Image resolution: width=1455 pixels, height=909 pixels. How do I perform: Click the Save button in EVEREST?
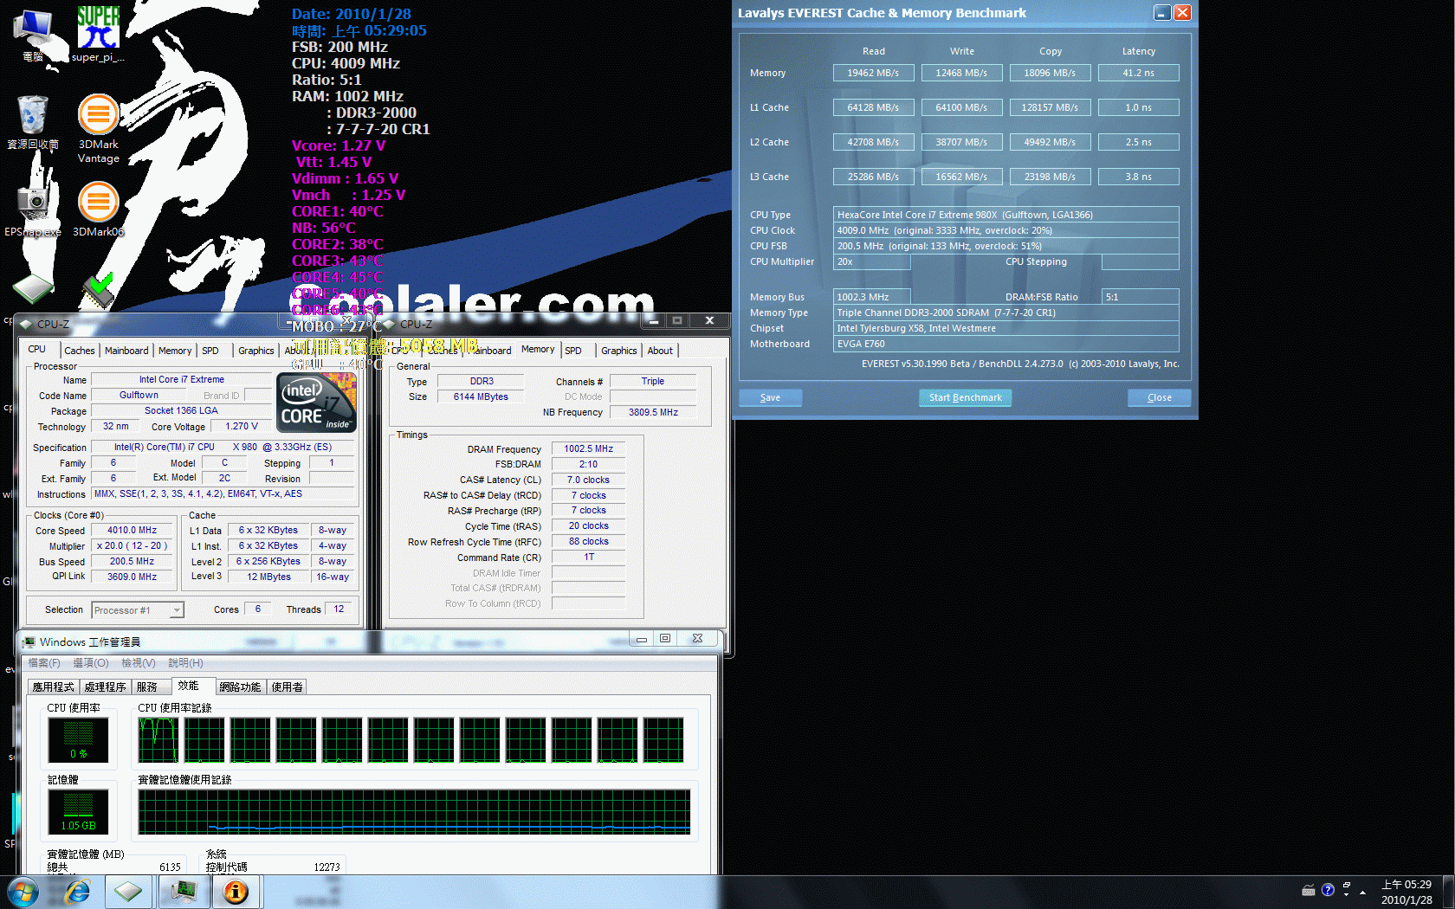pyautogui.click(x=770, y=397)
